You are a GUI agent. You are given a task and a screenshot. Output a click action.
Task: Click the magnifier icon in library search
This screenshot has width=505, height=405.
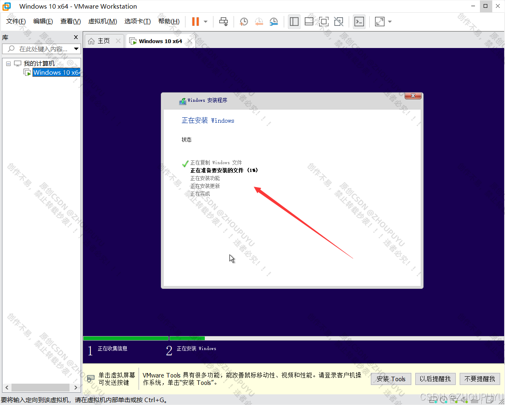pyautogui.click(x=11, y=49)
